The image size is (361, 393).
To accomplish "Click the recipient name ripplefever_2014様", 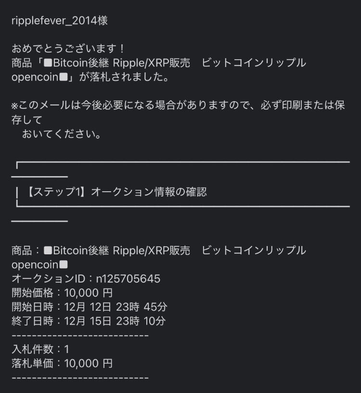I will click(x=60, y=21).
